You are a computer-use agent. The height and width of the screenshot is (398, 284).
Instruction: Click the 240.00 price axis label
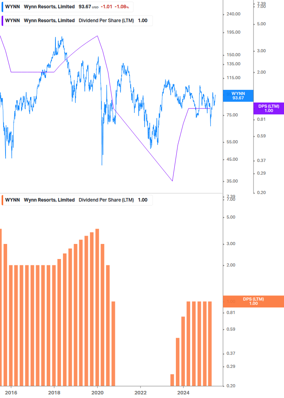233,14
